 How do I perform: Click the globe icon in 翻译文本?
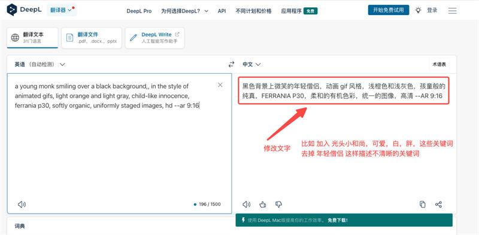click(15, 38)
